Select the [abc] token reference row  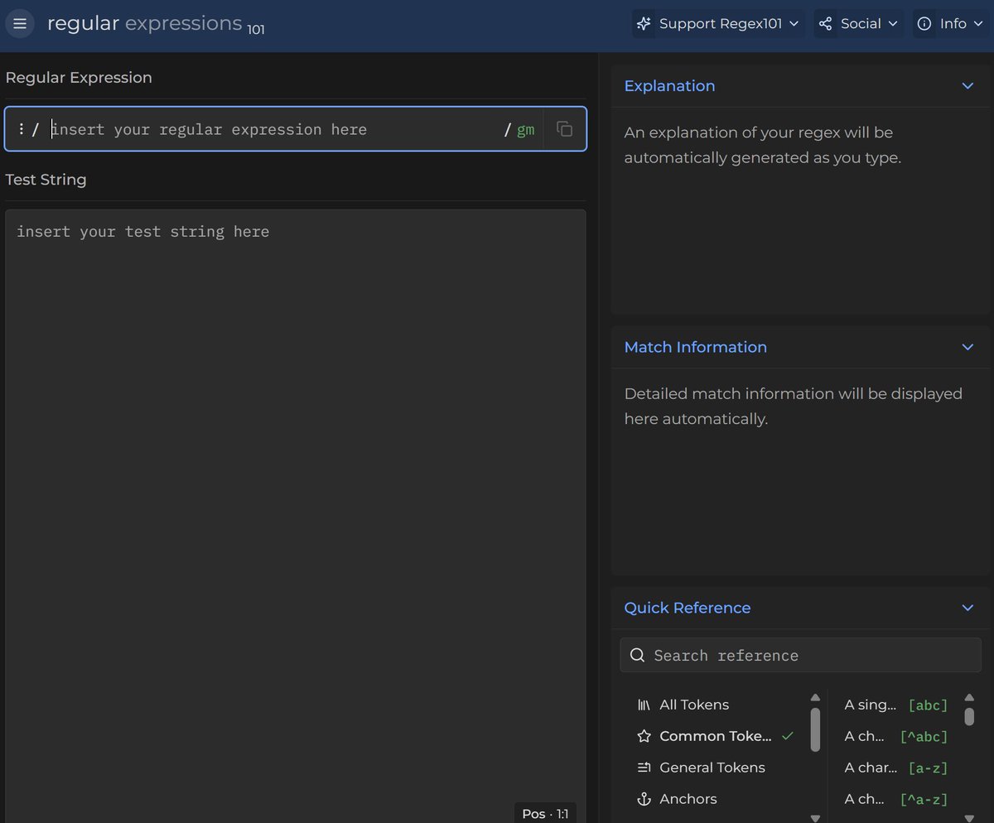(896, 705)
